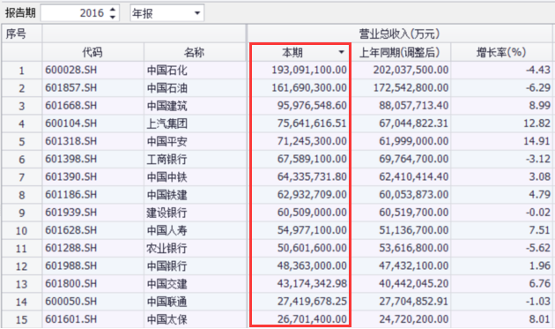Image resolution: width=555 pixels, height=329 pixels.
Task: Increase the report year with the up arrow
Action: click(113, 10)
